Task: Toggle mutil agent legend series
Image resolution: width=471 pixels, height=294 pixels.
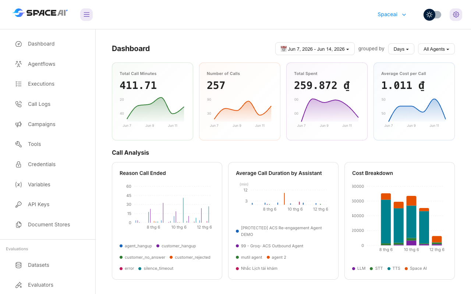Action: [x=249, y=257]
